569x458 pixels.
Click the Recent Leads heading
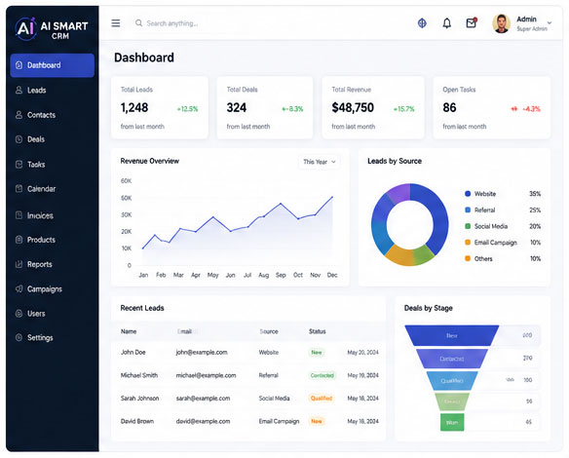coord(142,308)
